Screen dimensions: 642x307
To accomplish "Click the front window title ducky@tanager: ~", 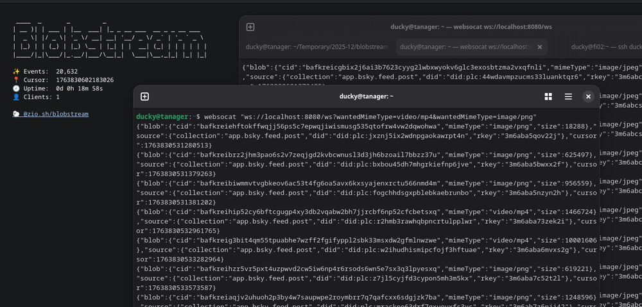I will point(367,97).
